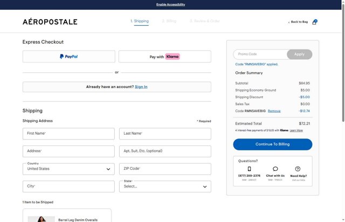The height and width of the screenshot is (222, 345).
Task: Click the Code "RMNSAVEBIG" applied message
Action: (257, 65)
